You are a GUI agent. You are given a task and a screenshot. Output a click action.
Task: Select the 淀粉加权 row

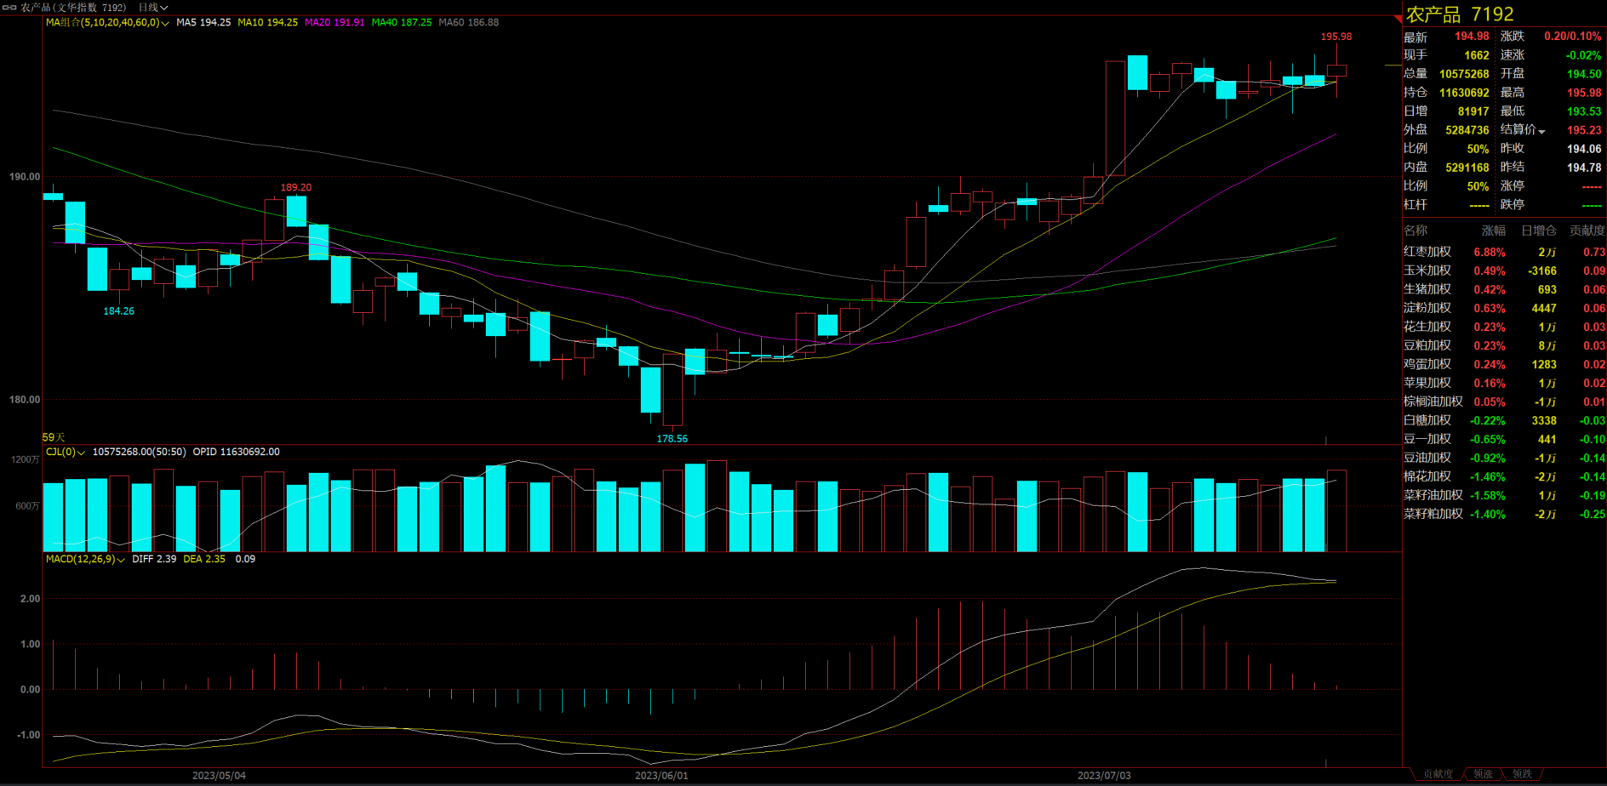tap(1504, 309)
